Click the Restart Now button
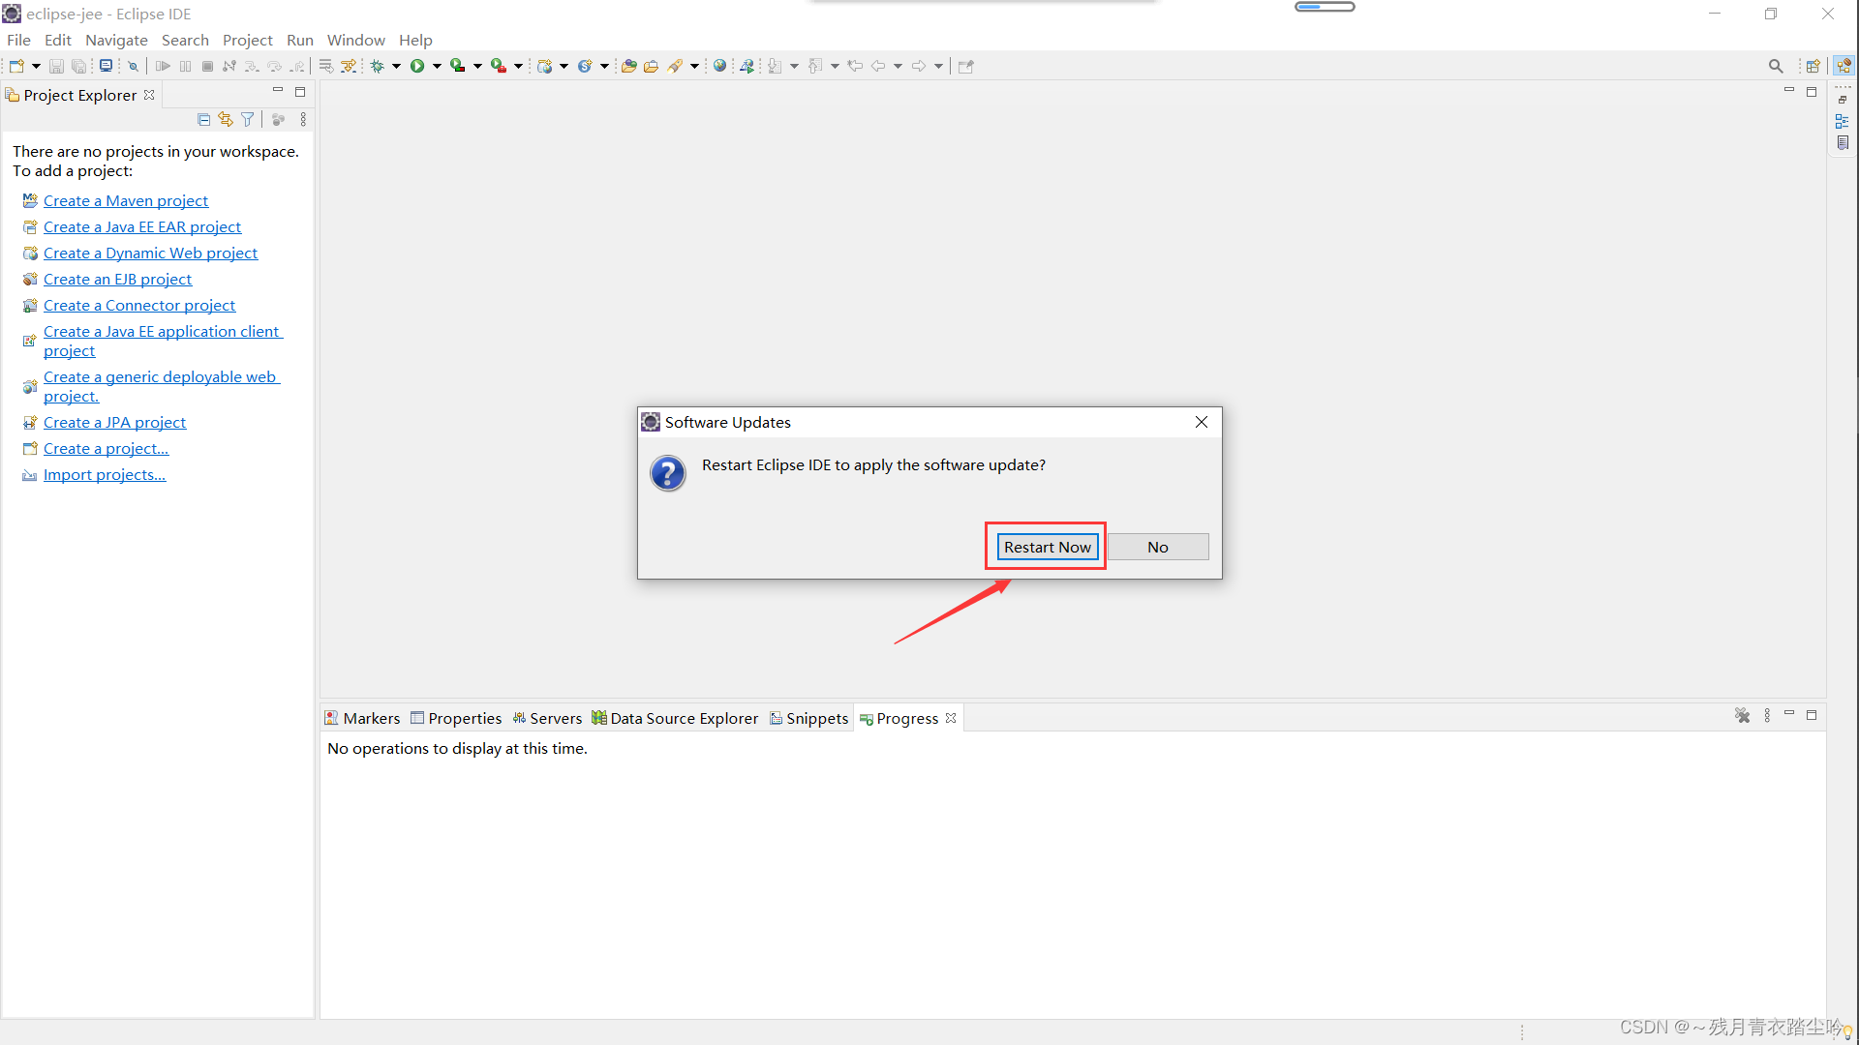Viewport: 1859px width, 1045px height. coord(1047,547)
